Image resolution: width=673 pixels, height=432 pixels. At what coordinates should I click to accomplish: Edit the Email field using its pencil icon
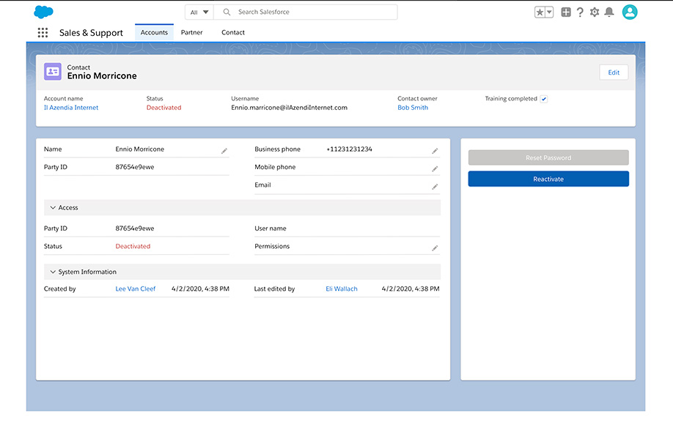pyautogui.click(x=435, y=185)
